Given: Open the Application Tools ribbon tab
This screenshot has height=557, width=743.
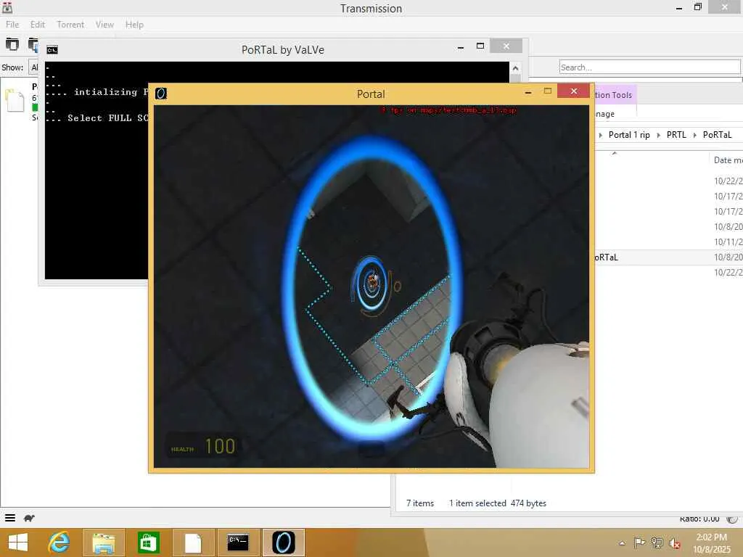Looking at the screenshot, I should click(614, 95).
